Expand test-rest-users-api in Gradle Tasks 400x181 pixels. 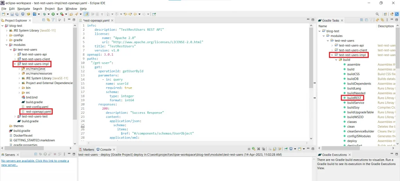[332, 45]
